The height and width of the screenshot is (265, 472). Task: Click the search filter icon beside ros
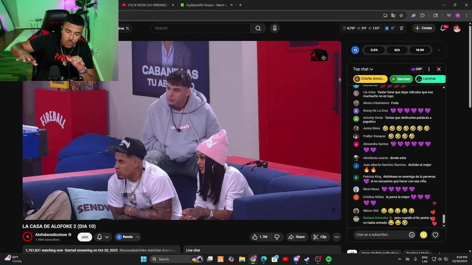[x=128, y=28]
